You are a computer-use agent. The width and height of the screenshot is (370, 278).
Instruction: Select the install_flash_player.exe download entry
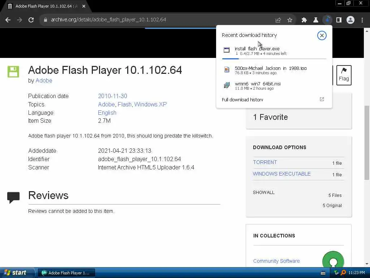pyautogui.click(x=274, y=51)
